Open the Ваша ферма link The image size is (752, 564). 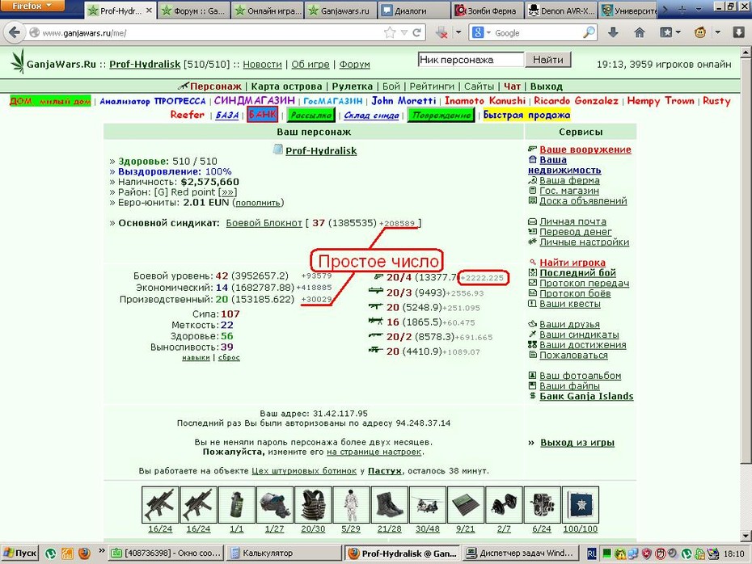point(569,180)
